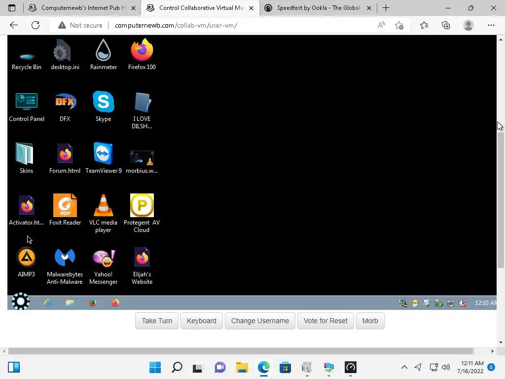This screenshot has height=379, width=505.
Task: Click the first Firefox VM taskbar icon
Action: tap(93, 303)
